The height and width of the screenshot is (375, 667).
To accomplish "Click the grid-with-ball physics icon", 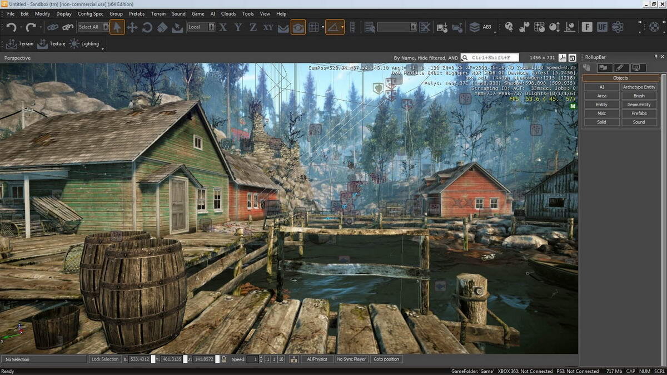I will (539, 27).
